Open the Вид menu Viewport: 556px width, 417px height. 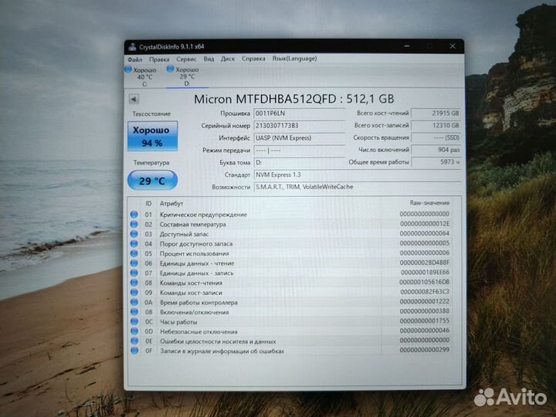tap(208, 59)
